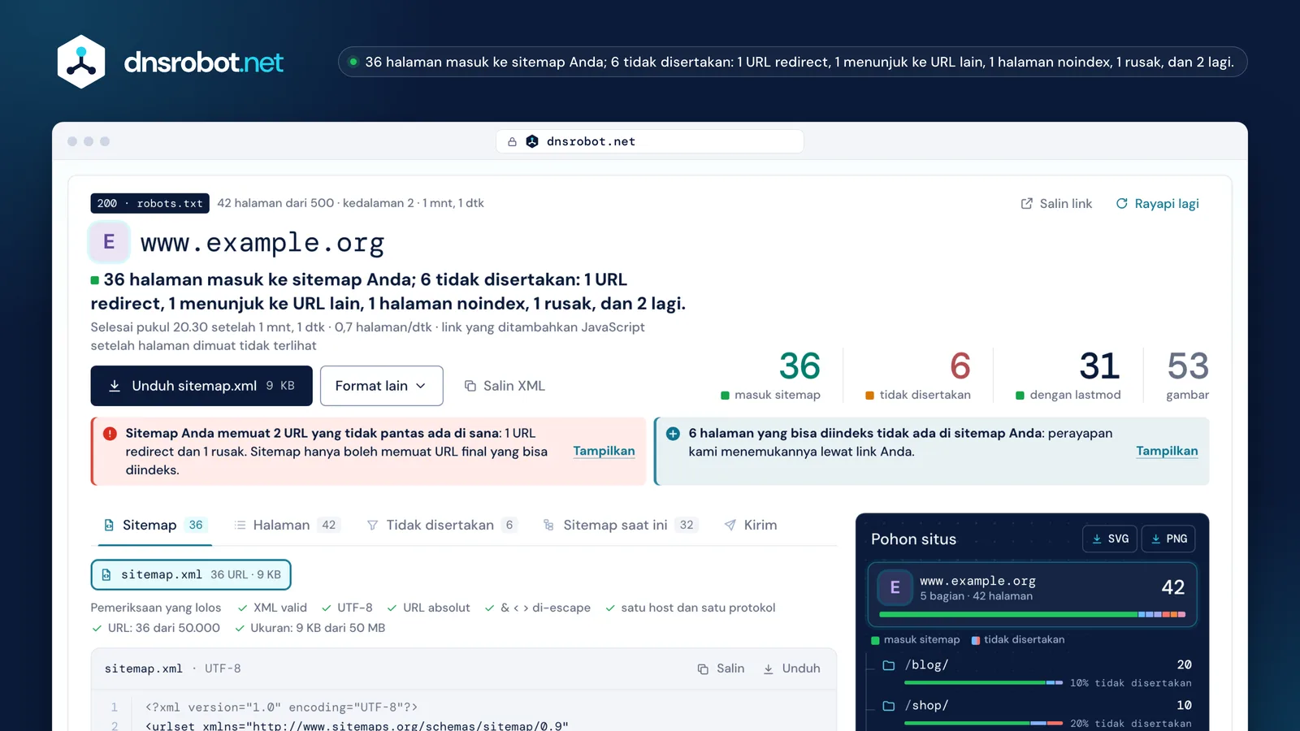Click the Salin link button
The height and width of the screenshot is (731, 1300).
tap(1056, 204)
